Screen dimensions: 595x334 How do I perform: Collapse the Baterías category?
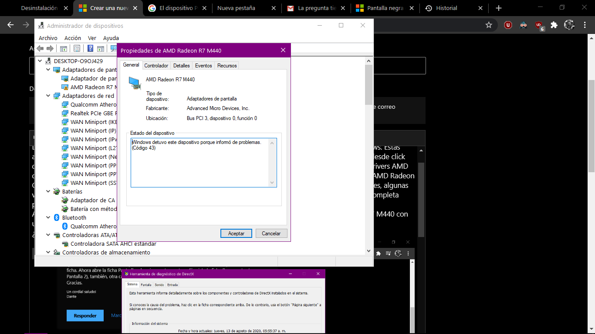pos(48,191)
